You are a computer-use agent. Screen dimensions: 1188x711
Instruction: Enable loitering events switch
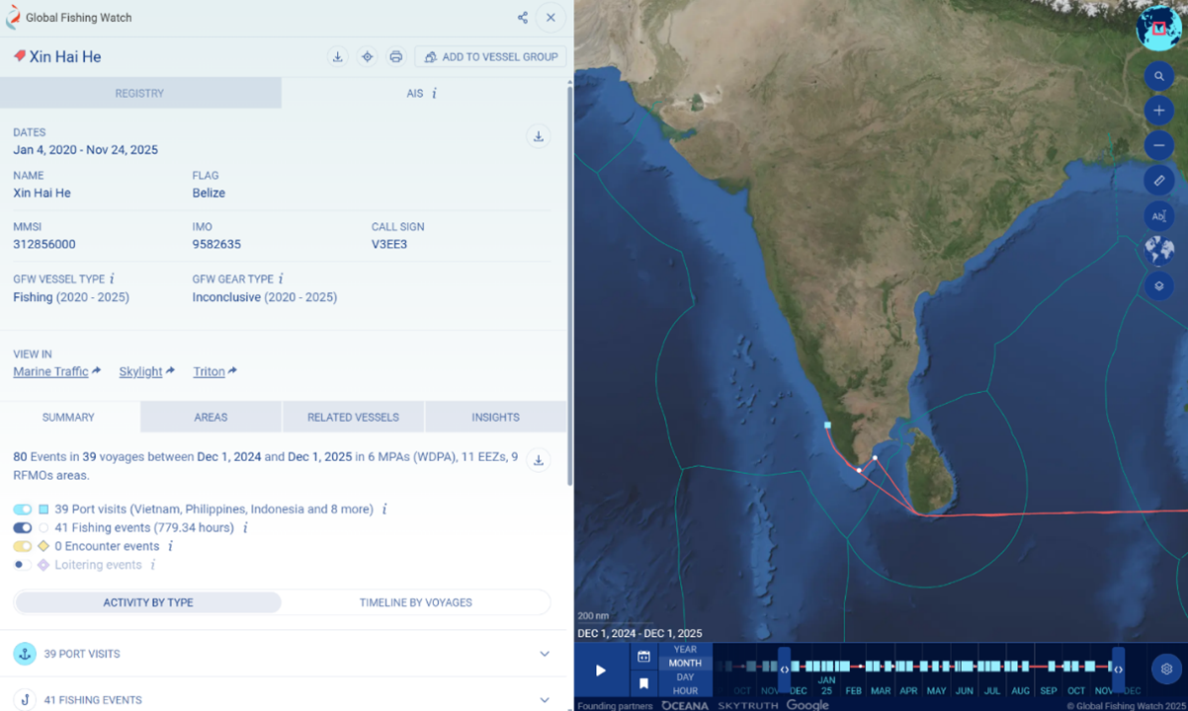click(x=21, y=565)
